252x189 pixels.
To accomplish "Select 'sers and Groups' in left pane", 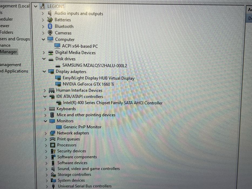I will tap(15, 39).
